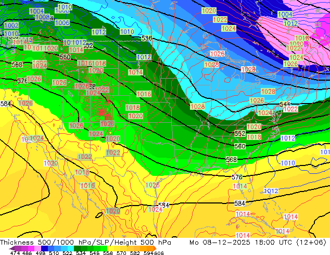The height and width of the screenshot is (255, 330).
Task: Click the legend value '582'
Action: pos(135,253)
